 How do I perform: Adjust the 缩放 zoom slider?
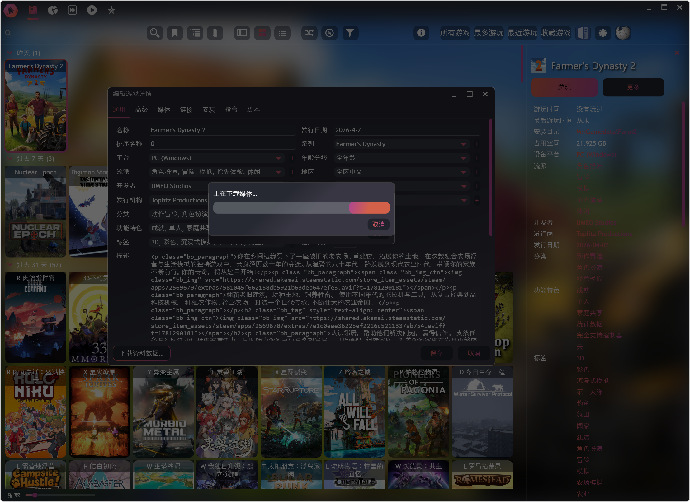click(60, 495)
